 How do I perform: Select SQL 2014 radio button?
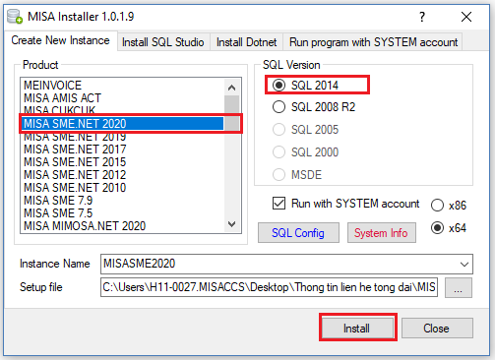pos(278,86)
